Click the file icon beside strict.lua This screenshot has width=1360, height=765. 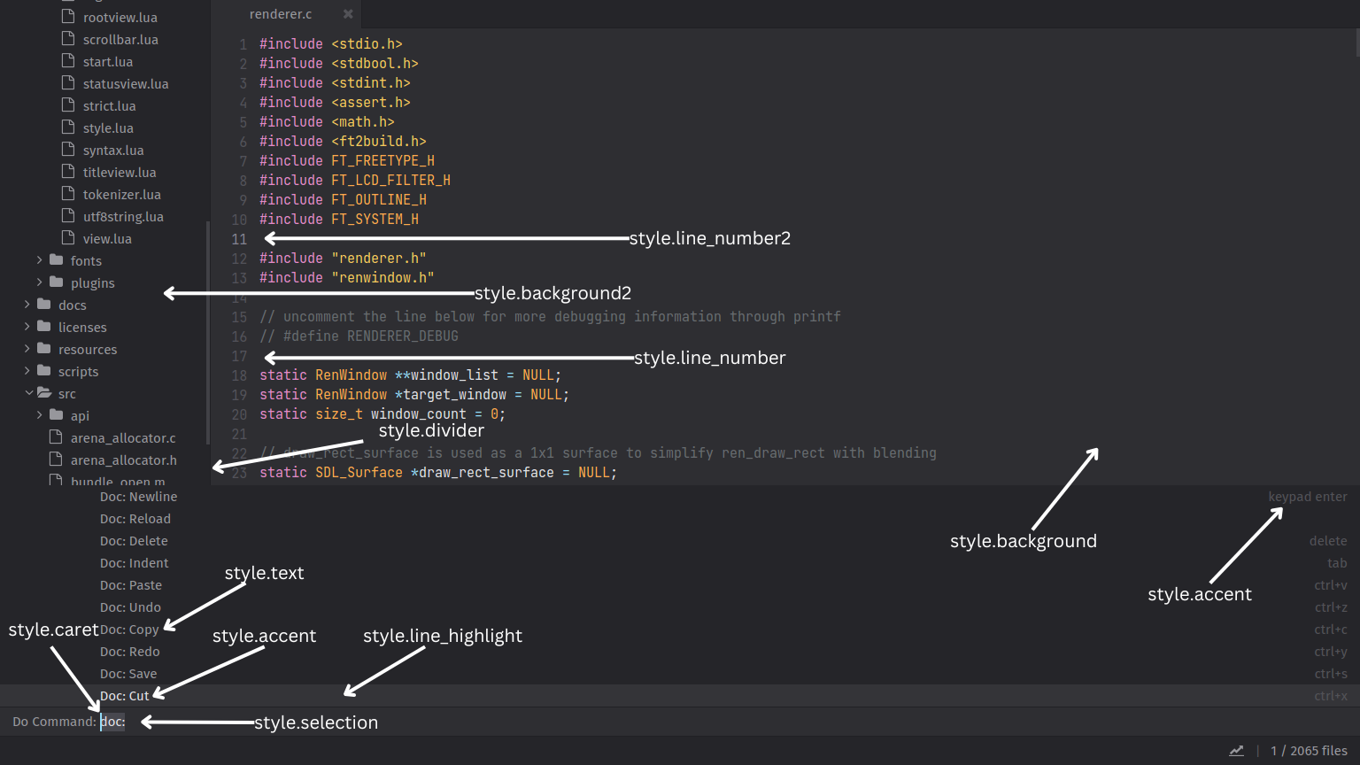[x=67, y=105]
